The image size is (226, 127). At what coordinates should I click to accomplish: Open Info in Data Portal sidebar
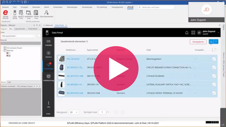click(48, 104)
